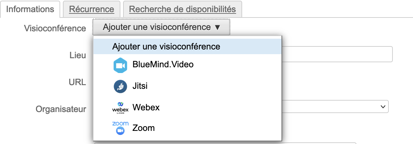The image size is (413, 144).
Task: Switch to the Informations tab
Action: click(x=30, y=9)
